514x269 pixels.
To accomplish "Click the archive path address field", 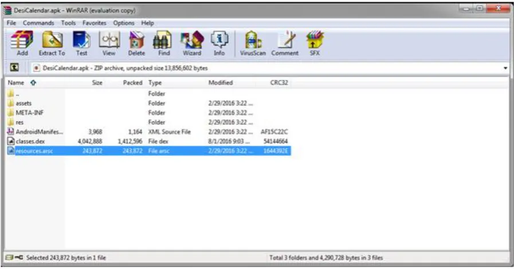I will tap(270, 68).
